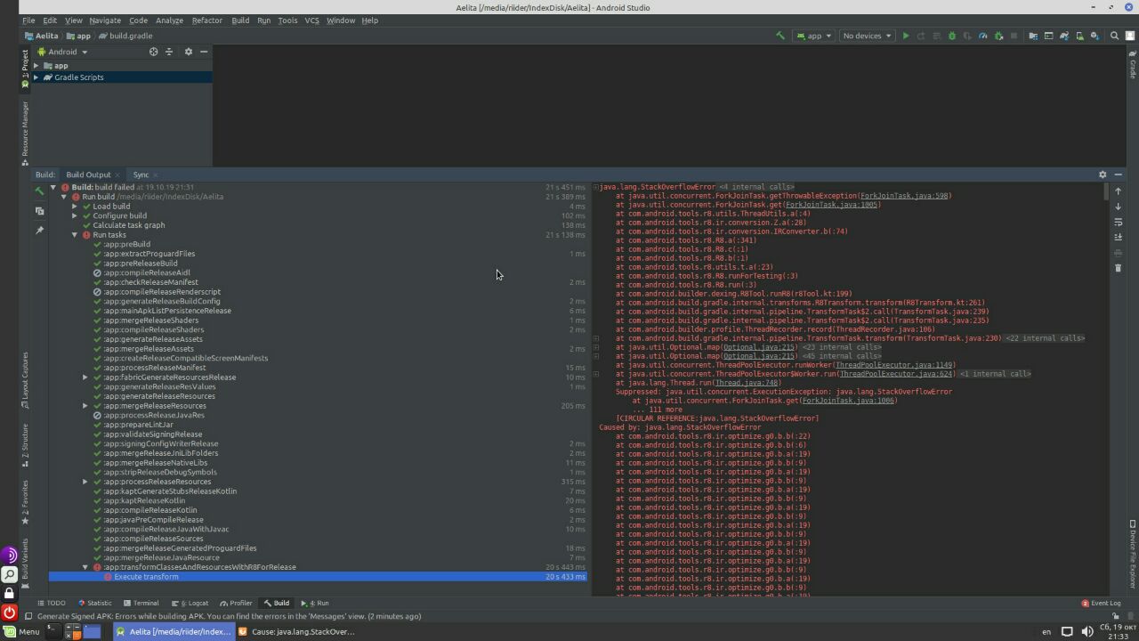Toggle soft-wrap in the console output
This screenshot has width=1139, height=641.
1119,222
